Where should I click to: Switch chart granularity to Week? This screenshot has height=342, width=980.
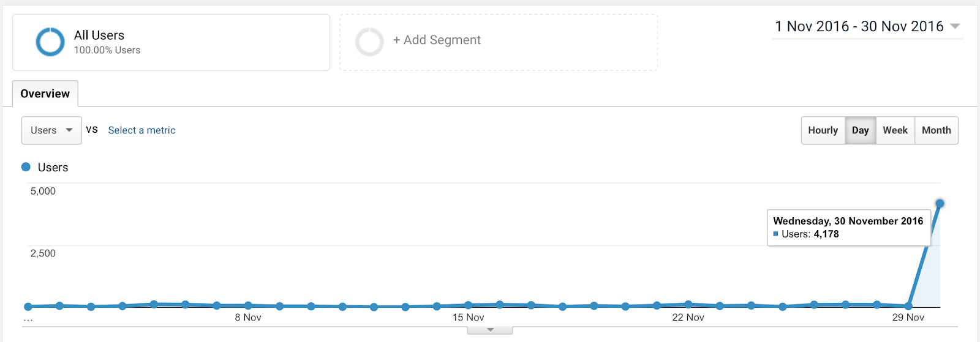pos(895,130)
